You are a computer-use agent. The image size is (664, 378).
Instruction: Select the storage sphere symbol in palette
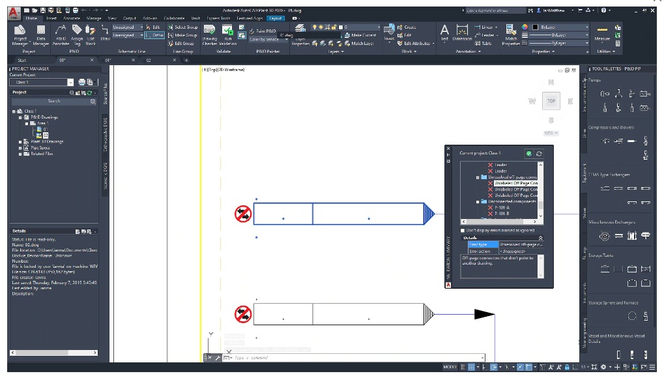[x=632, y=316]
